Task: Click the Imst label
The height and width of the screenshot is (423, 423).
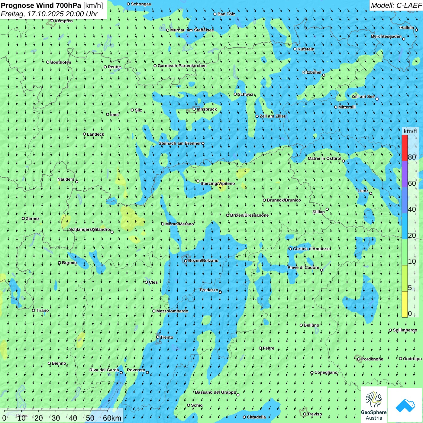Action: (114, 115)
